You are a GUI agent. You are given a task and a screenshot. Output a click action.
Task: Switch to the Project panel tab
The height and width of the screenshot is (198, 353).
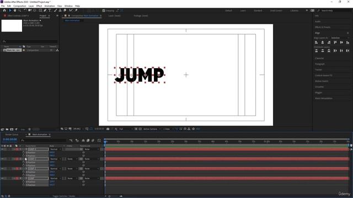tap(43, 16)
